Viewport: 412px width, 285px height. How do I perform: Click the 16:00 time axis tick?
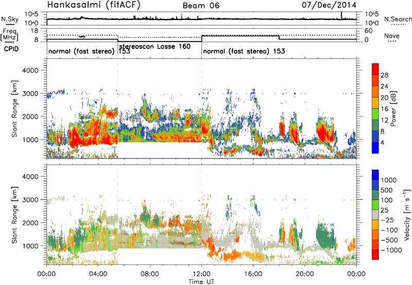[253, 274]
